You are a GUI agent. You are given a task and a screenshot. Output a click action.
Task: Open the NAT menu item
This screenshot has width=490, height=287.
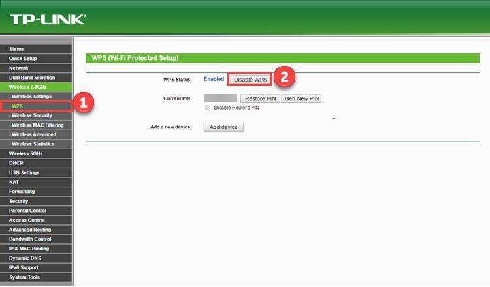coord(36,182)
